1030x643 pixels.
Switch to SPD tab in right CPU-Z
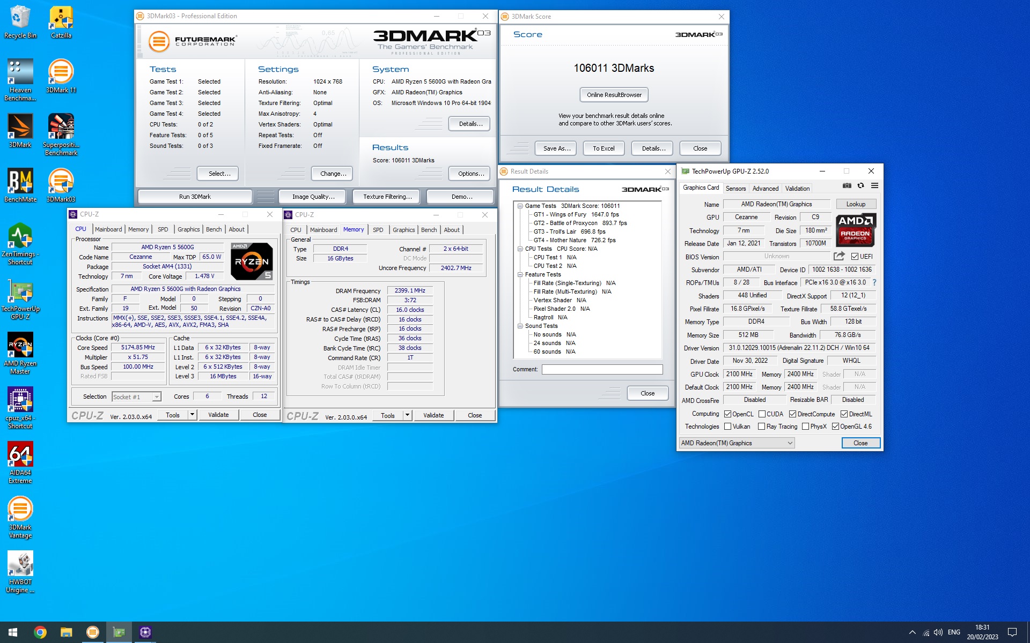tap(378, 230)
